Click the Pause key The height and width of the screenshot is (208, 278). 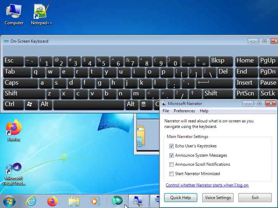[268, 84]
